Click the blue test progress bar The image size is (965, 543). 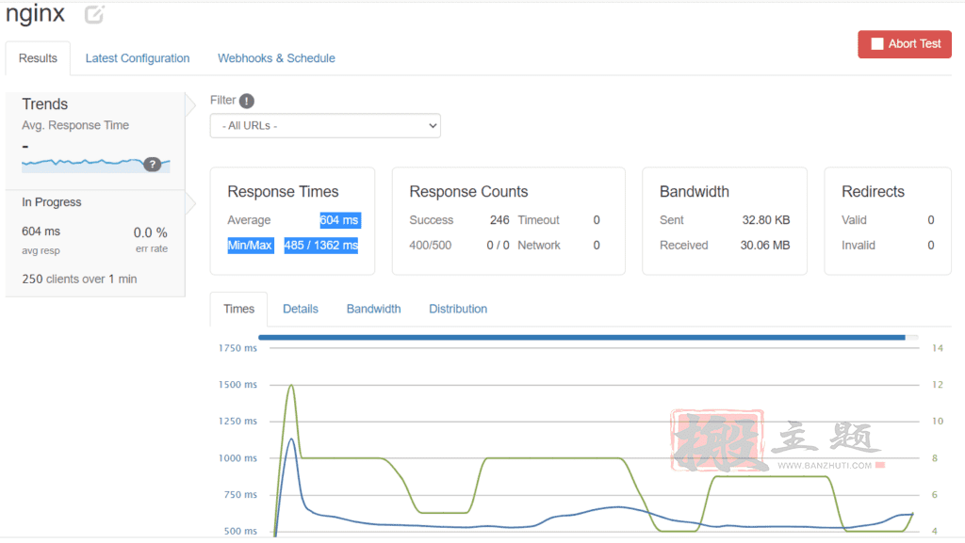pyautogui.click(x=581, y=337)
